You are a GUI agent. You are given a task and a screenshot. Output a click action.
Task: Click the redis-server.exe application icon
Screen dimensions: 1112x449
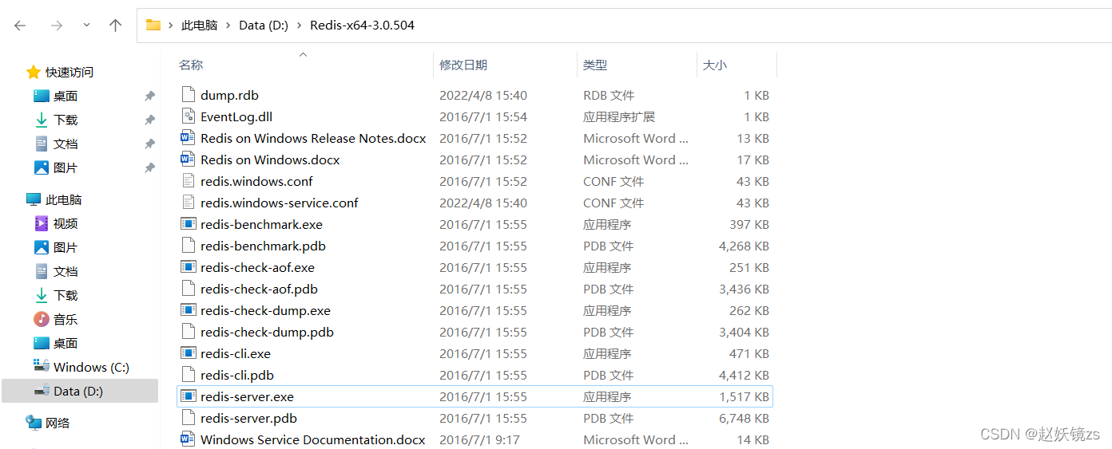point(189,396)
